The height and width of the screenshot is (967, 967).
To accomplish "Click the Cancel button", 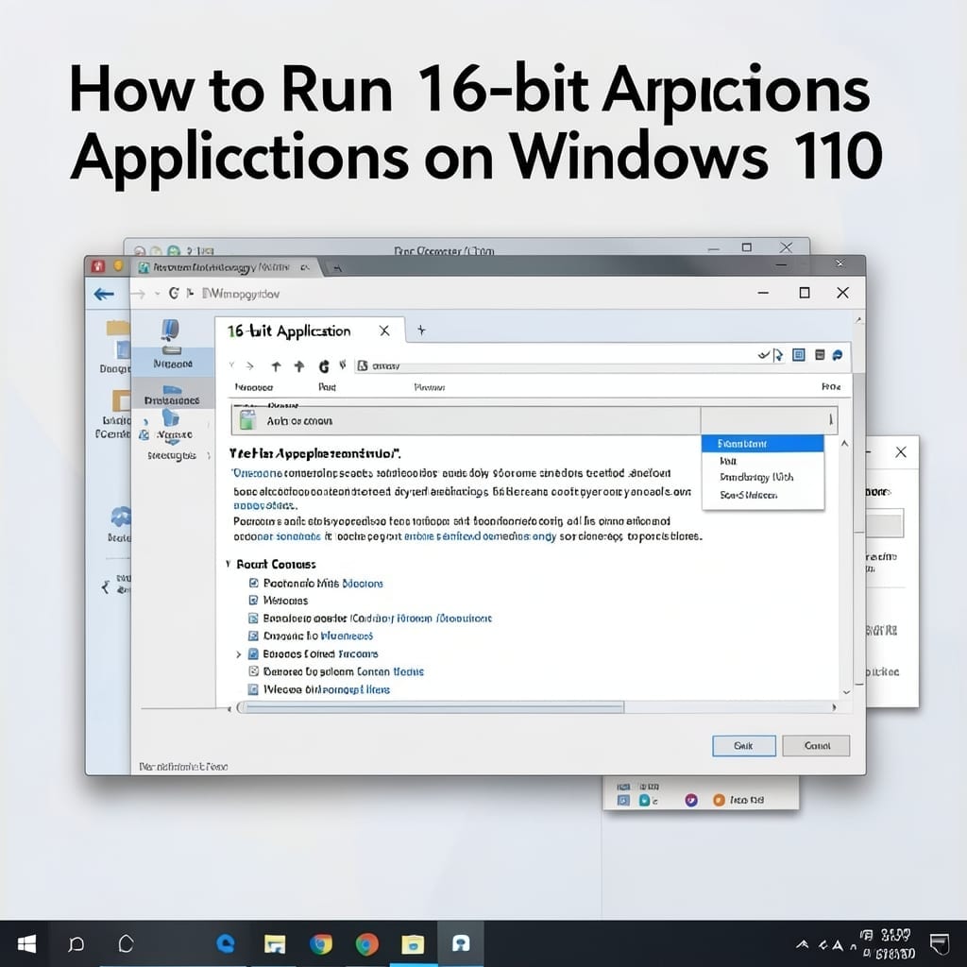I will [x=816, y=746].
